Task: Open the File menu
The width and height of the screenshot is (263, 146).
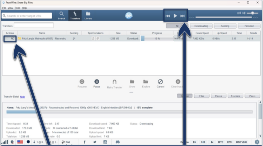Action: tap(4, 8)
